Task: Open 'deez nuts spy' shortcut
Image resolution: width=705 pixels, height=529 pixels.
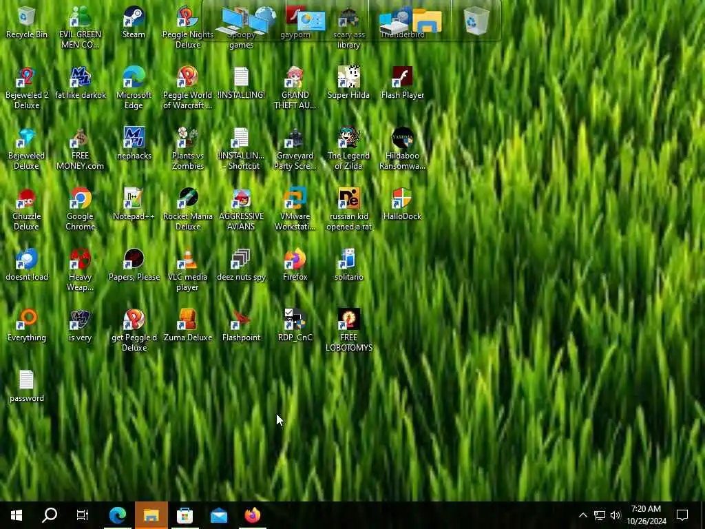Action: (x=241, y=265)
